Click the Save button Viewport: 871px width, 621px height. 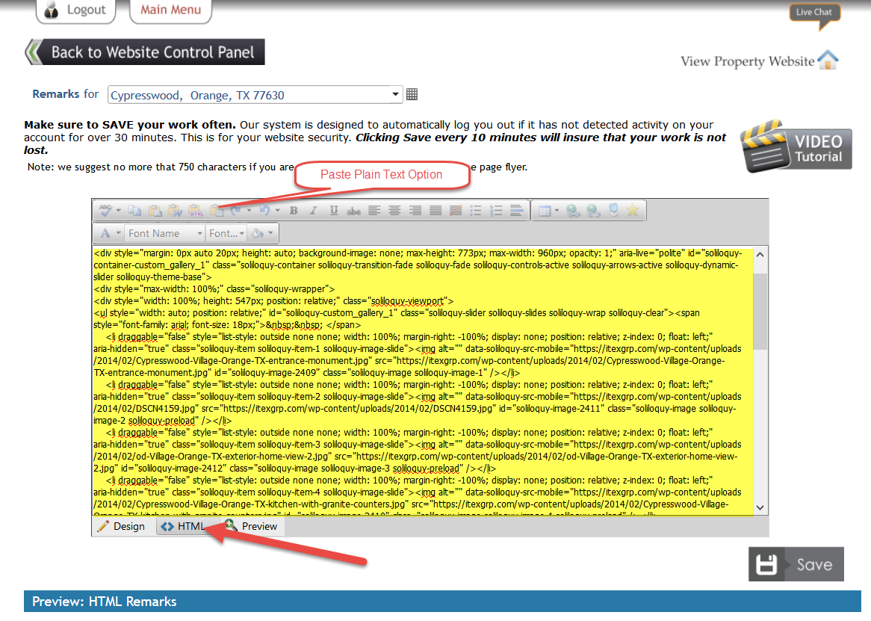coord(796,564)
